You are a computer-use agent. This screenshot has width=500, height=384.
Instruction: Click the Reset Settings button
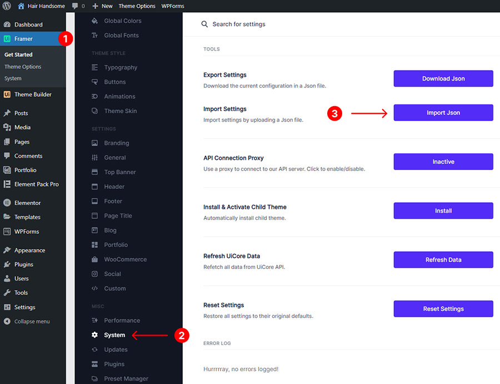(x=443, y=309)
